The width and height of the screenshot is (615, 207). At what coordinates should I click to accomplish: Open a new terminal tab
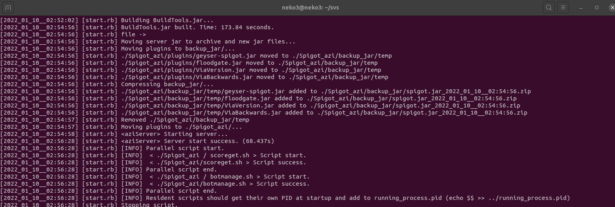click(8, 8)
